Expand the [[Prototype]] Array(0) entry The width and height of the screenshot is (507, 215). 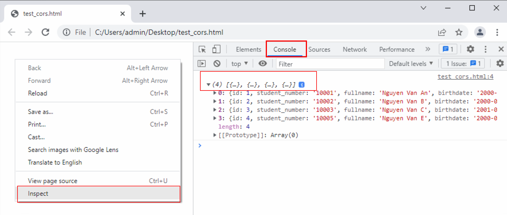[x=215, y=135]
